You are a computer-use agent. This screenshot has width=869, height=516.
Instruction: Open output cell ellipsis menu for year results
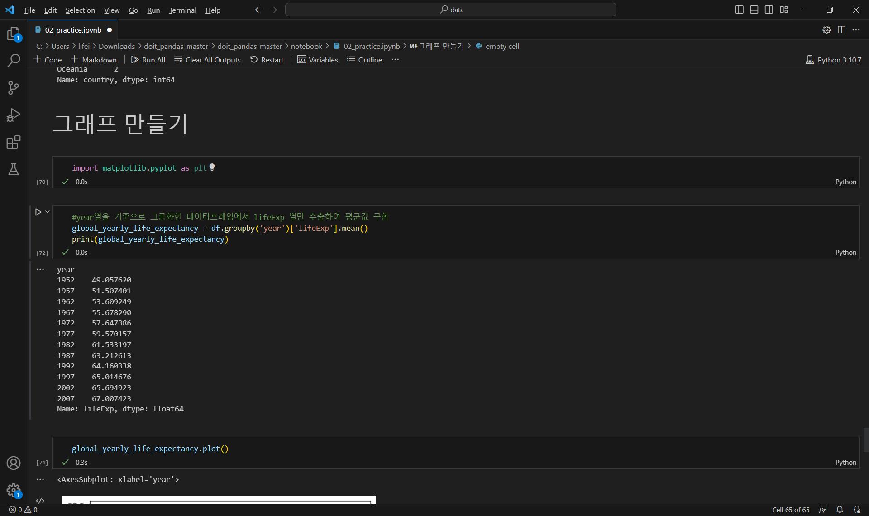tap(40, 269)
